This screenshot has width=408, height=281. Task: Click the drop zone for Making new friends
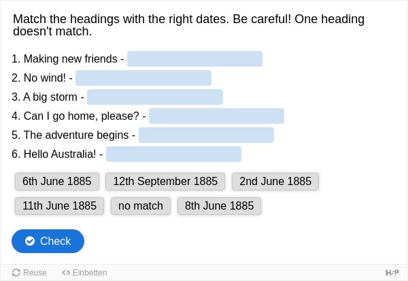coord(194,59)
